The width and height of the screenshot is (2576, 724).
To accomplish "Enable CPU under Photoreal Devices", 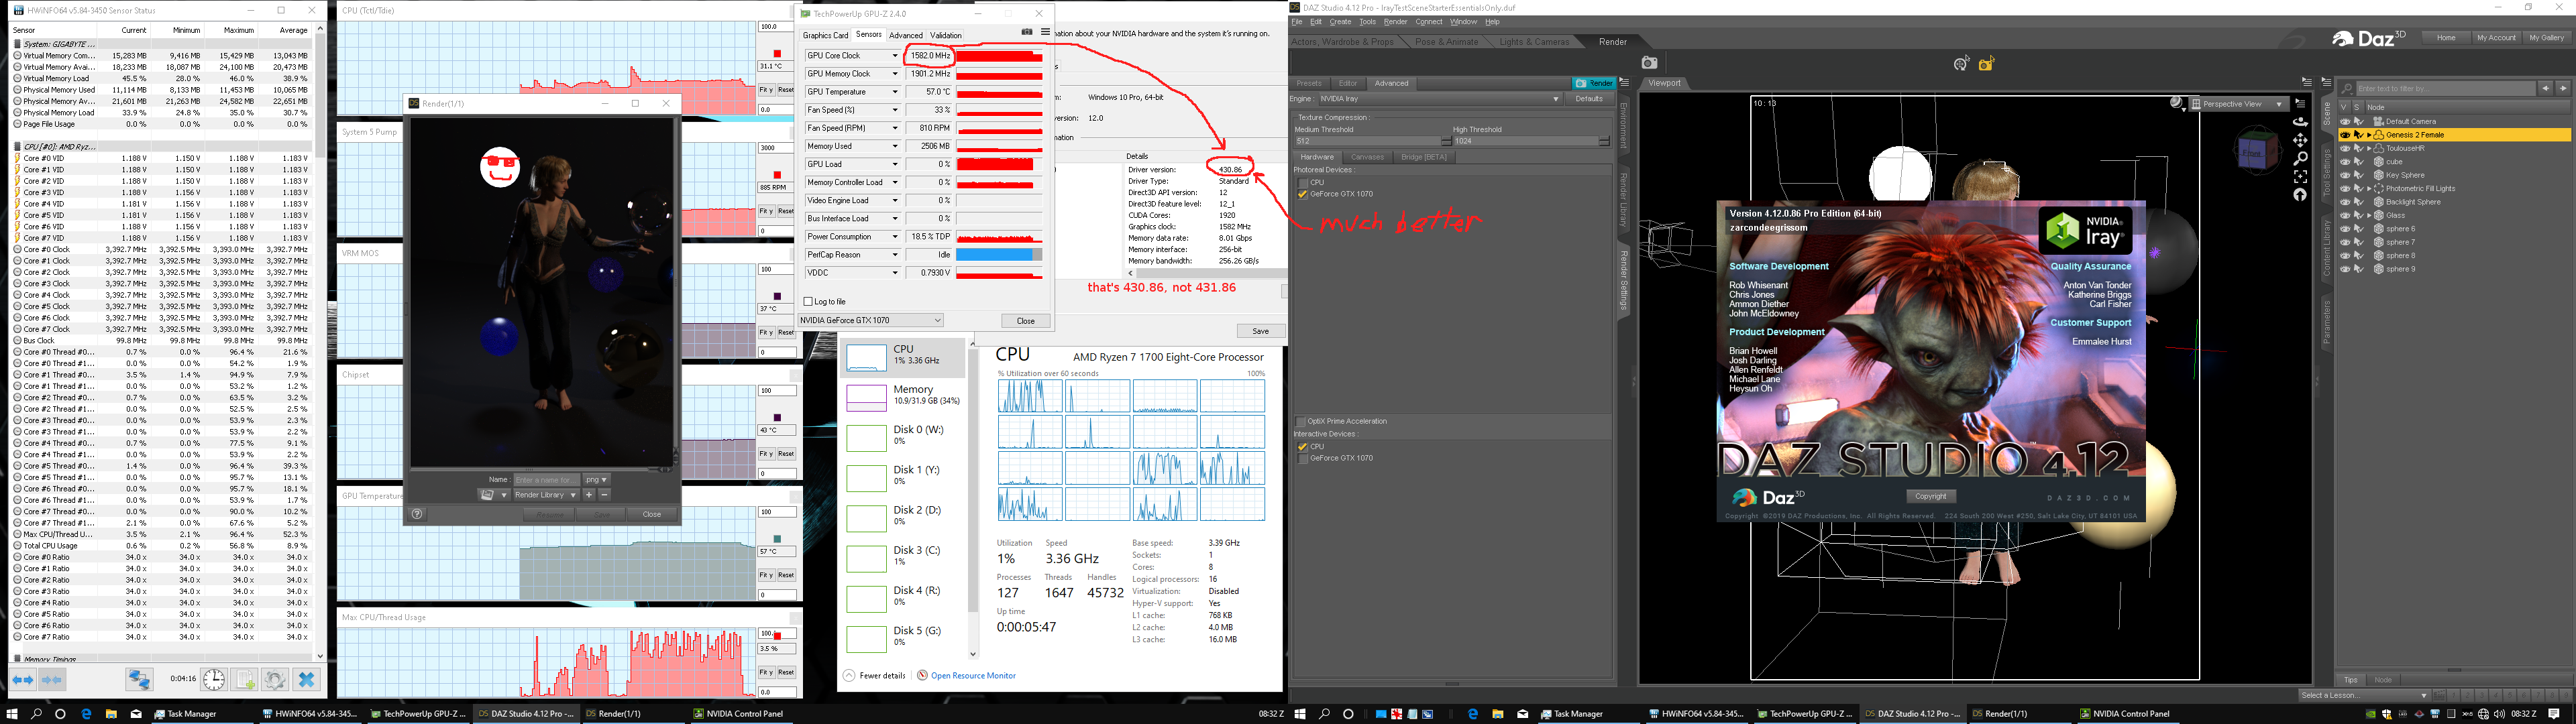I will [x=1302, y=182].
